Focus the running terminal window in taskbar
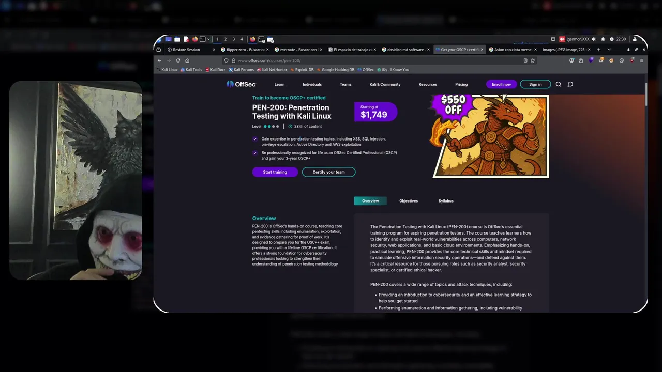662x372 pixels. [x=261, y=39]
